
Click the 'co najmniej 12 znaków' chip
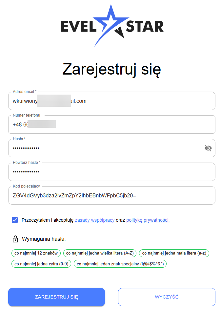point(36,253)
